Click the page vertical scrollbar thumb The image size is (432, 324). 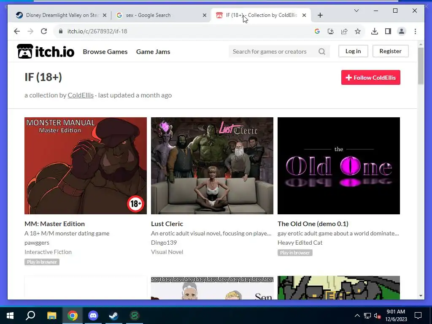pos(421,66)
